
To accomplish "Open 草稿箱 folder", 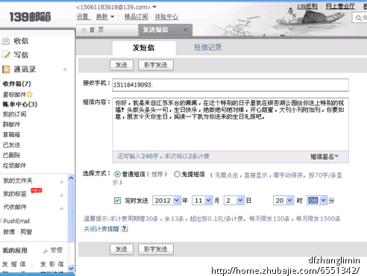I will click(x=11, y=134).
